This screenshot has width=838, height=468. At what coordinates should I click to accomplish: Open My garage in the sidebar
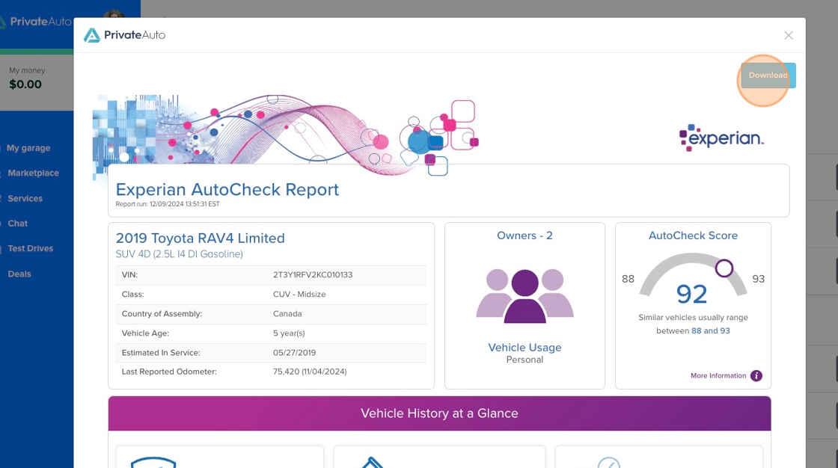(x=28, y=148)
